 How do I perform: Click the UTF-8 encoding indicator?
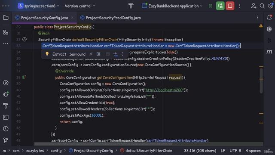click(x=235, y=151)
